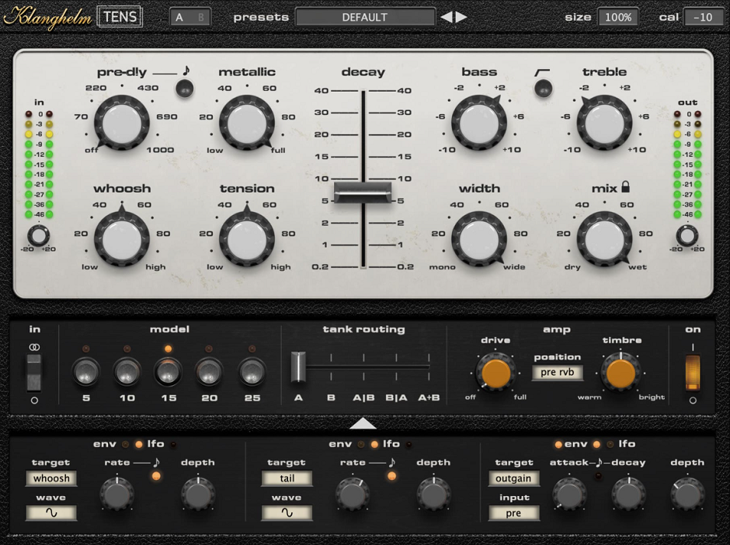Set tank routing to A+B
The height and width of the screenshot is (545, 730).
click(429, 398)
